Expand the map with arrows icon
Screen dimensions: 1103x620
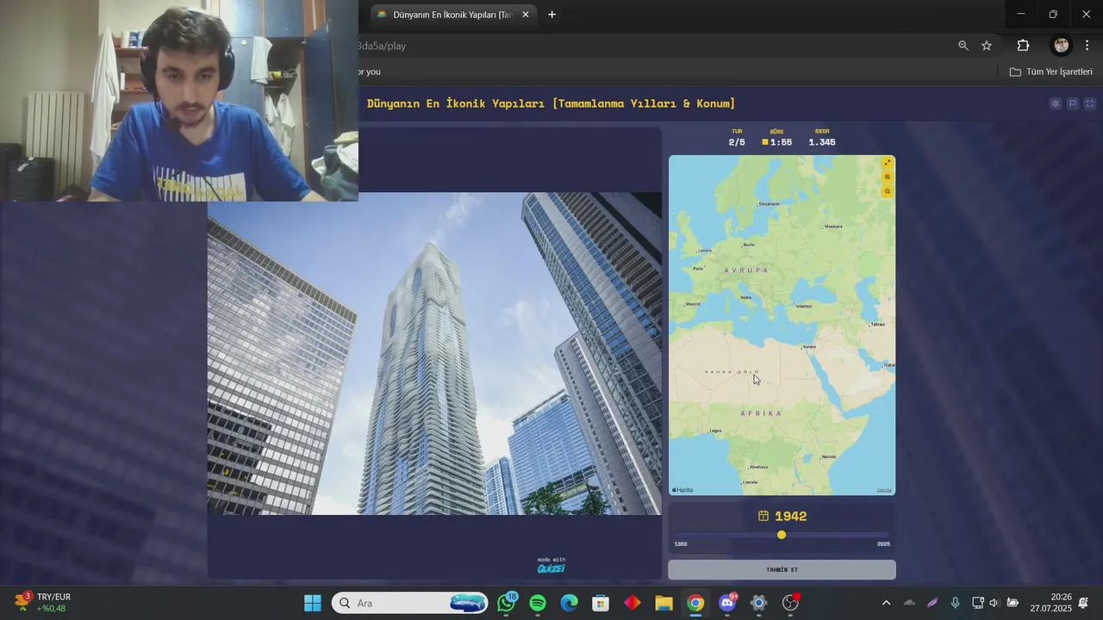point(888,163)
